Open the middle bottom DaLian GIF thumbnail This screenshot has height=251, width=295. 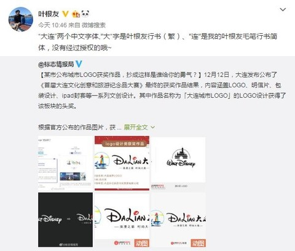[122, 220]
